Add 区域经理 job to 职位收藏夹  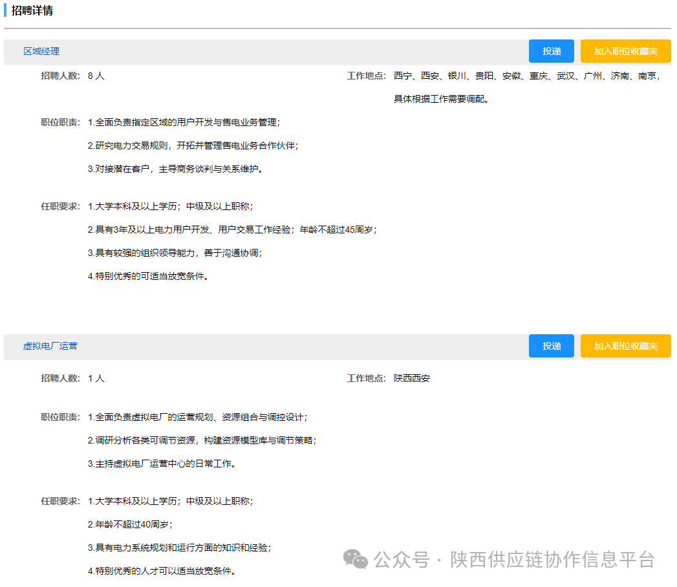click(626, 51)
